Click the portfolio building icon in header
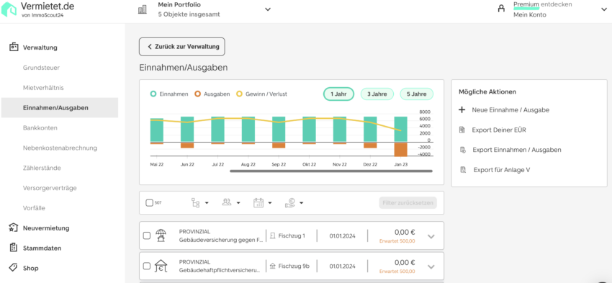Screen dimensions: 612x283 coord(143,9)
